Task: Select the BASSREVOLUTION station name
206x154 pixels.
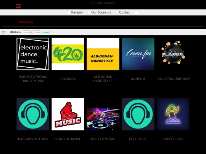Action: (x=33, y=139)
